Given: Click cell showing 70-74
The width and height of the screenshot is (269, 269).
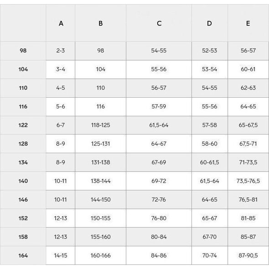Looking at the screenshot, I should (210, 255).
